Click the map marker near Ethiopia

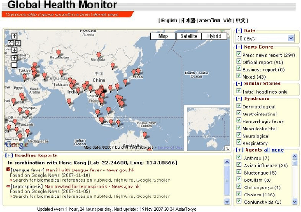click(x=20, y=111)
